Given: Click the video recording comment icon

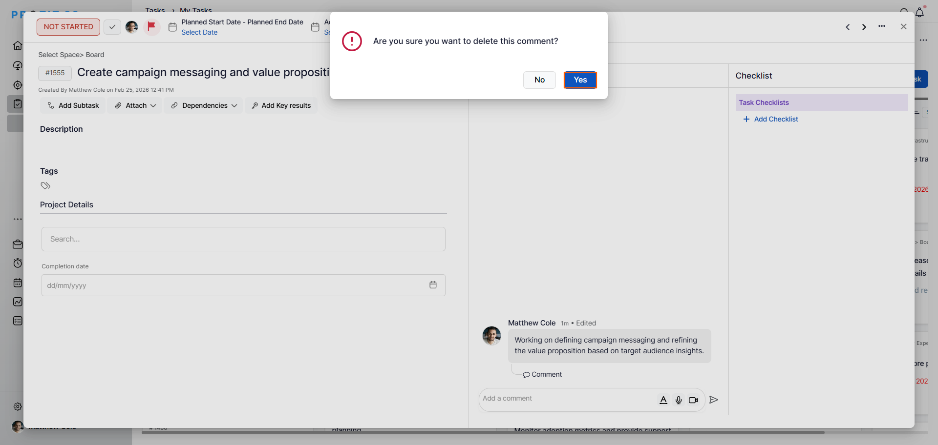Looking at the screenshot, I should (x=693, y=400).
